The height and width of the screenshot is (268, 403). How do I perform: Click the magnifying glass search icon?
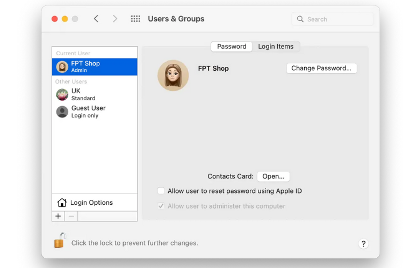click(x=300, y=19)
